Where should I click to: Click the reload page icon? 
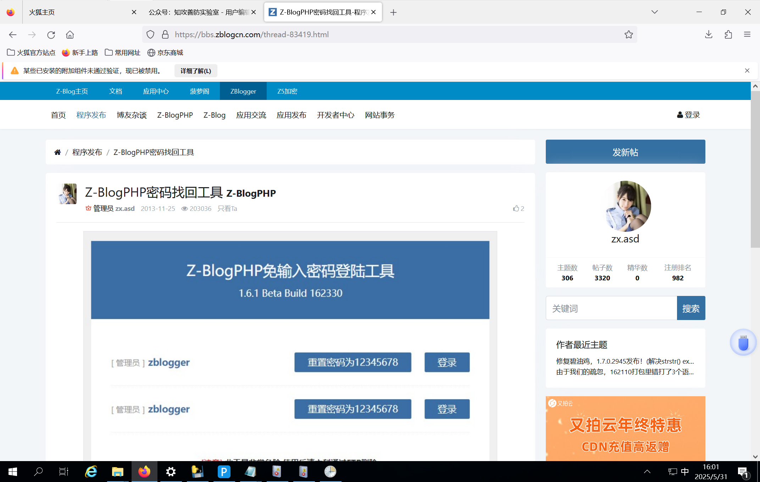pyautogui.click(x=51, y=35)
